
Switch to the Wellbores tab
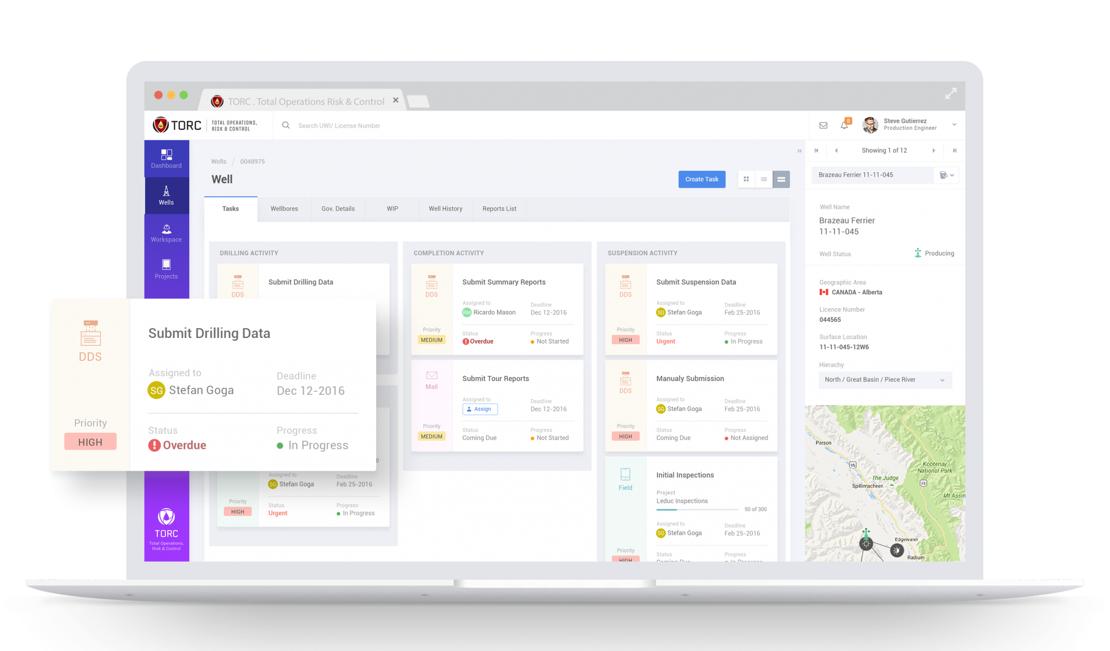point(284,209)
